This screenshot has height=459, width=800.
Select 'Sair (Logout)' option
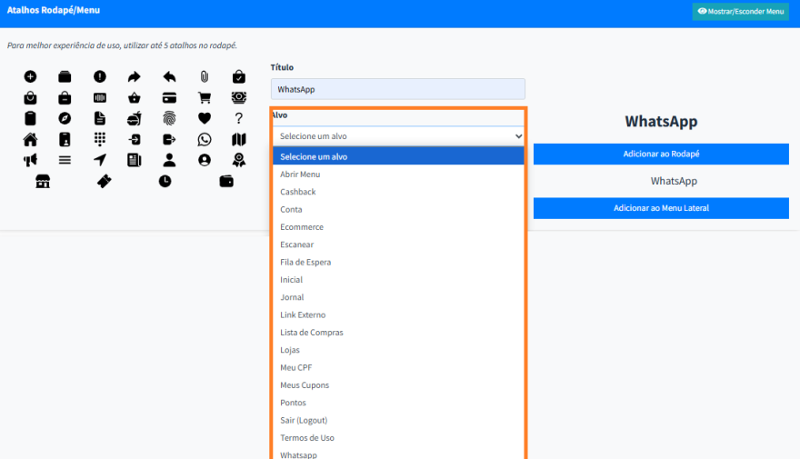pos(304,420)
